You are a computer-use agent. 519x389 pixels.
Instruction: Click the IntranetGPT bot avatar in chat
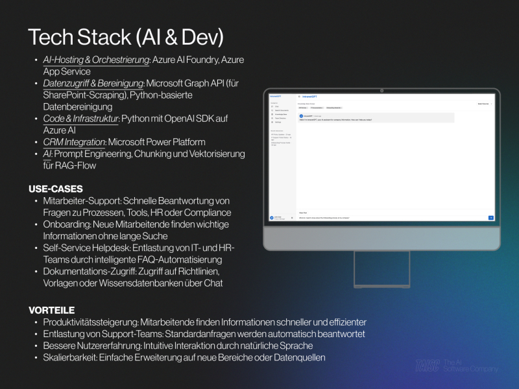pos(301,116)
